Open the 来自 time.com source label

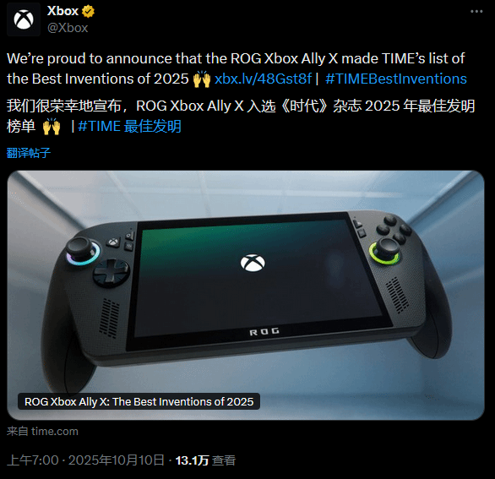(42, 432)
